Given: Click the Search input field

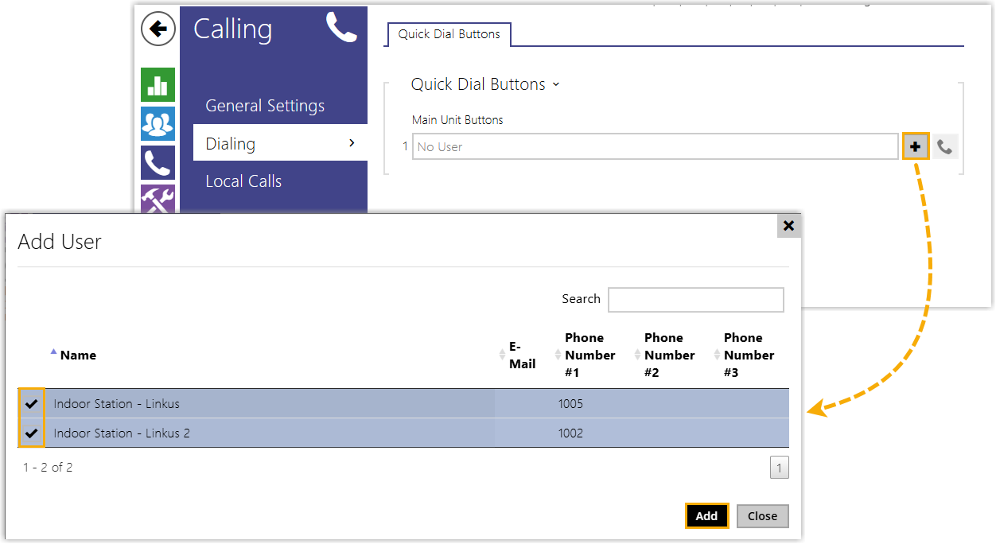Looking at the screenshot, I should tap(695, 300).
